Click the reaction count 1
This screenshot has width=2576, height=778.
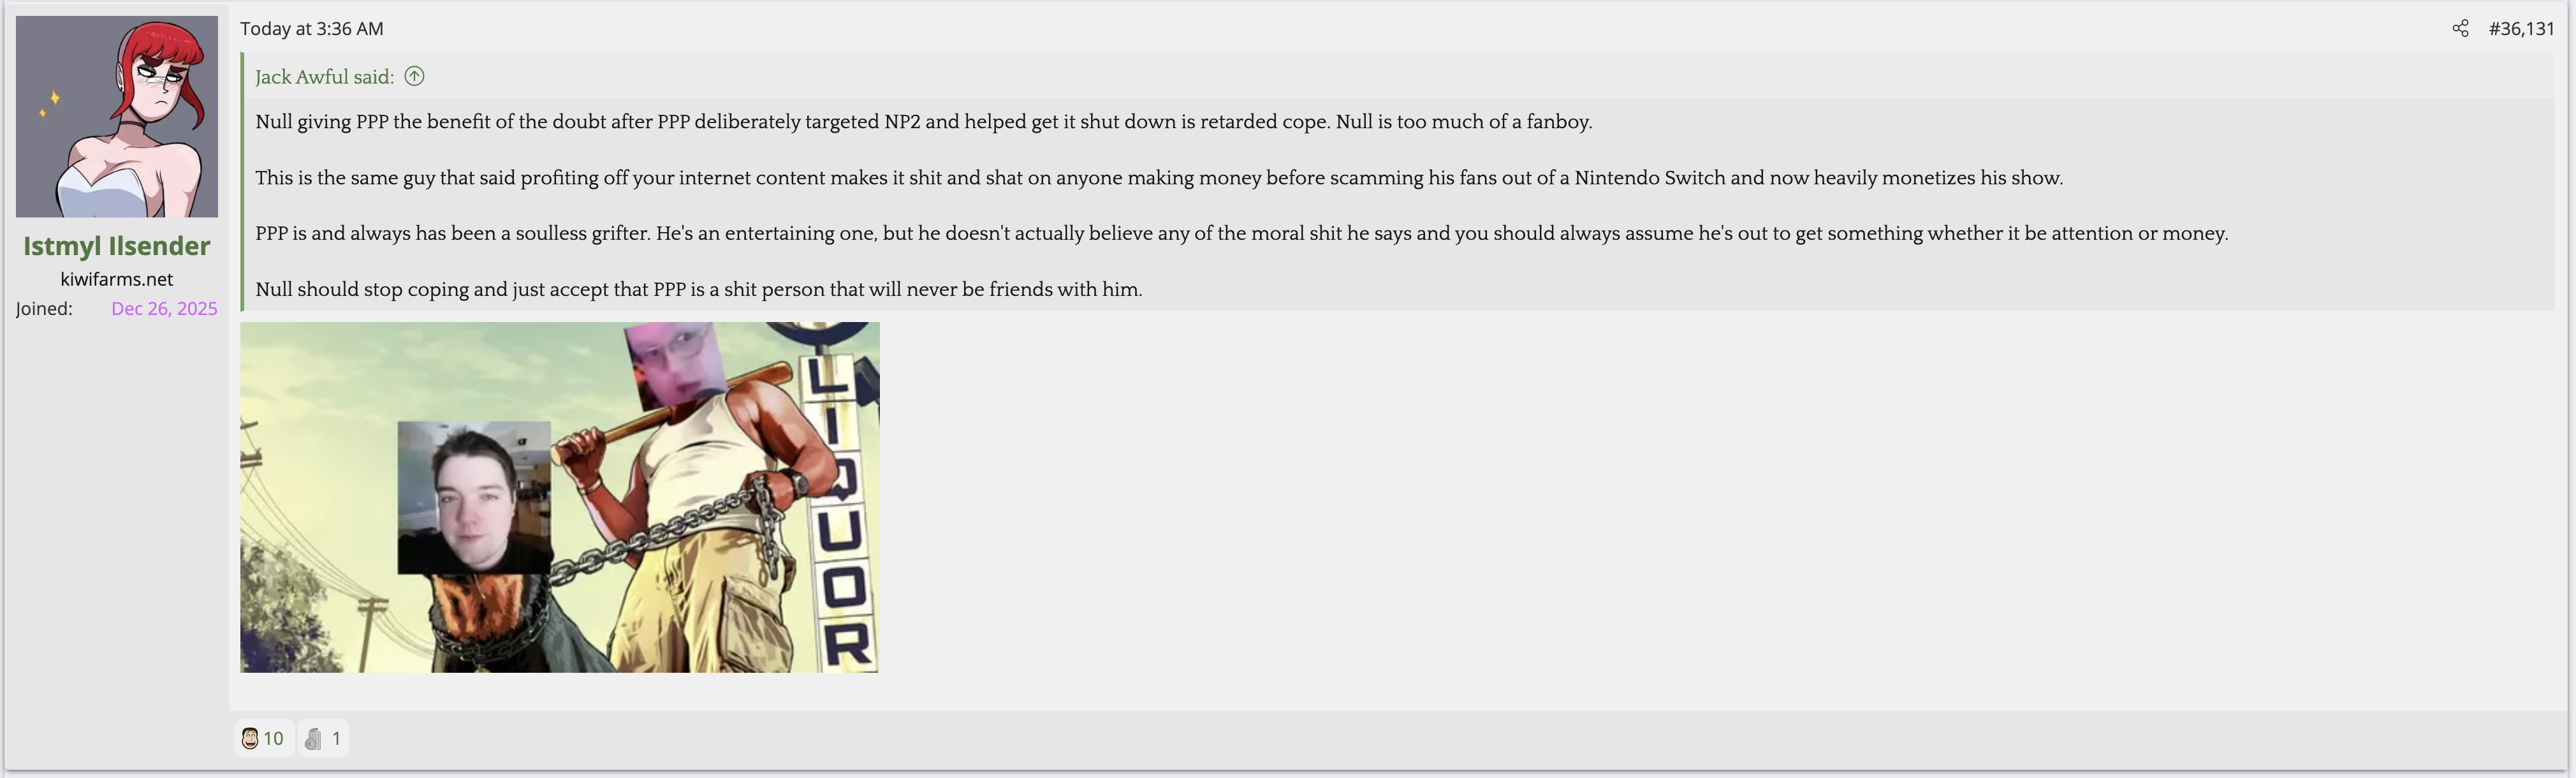click(336, 739)
